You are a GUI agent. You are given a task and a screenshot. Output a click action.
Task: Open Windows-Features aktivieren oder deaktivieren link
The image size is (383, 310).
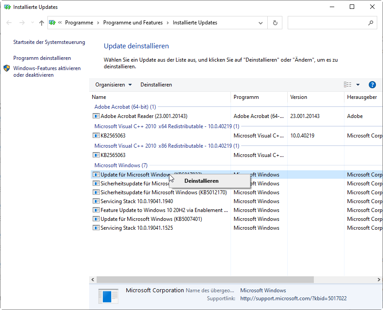pos(47,71)
